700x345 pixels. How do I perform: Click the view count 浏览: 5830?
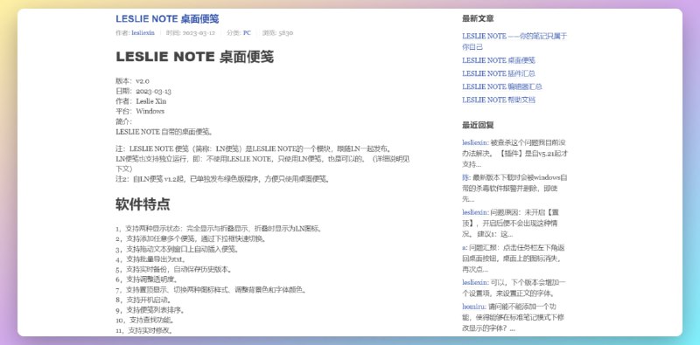[x=277, y=33]
